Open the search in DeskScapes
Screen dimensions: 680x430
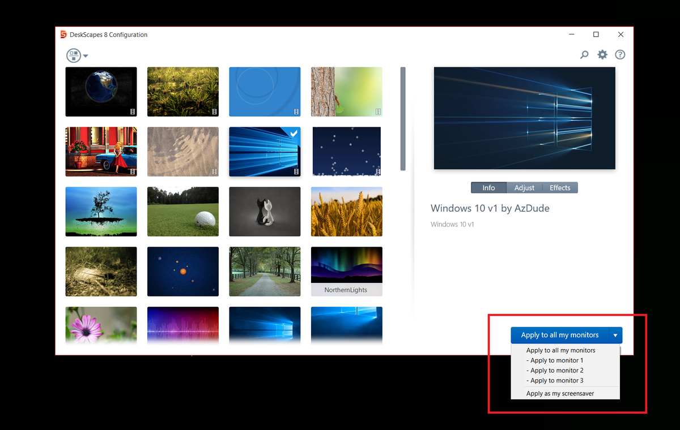tap(584, 54)
